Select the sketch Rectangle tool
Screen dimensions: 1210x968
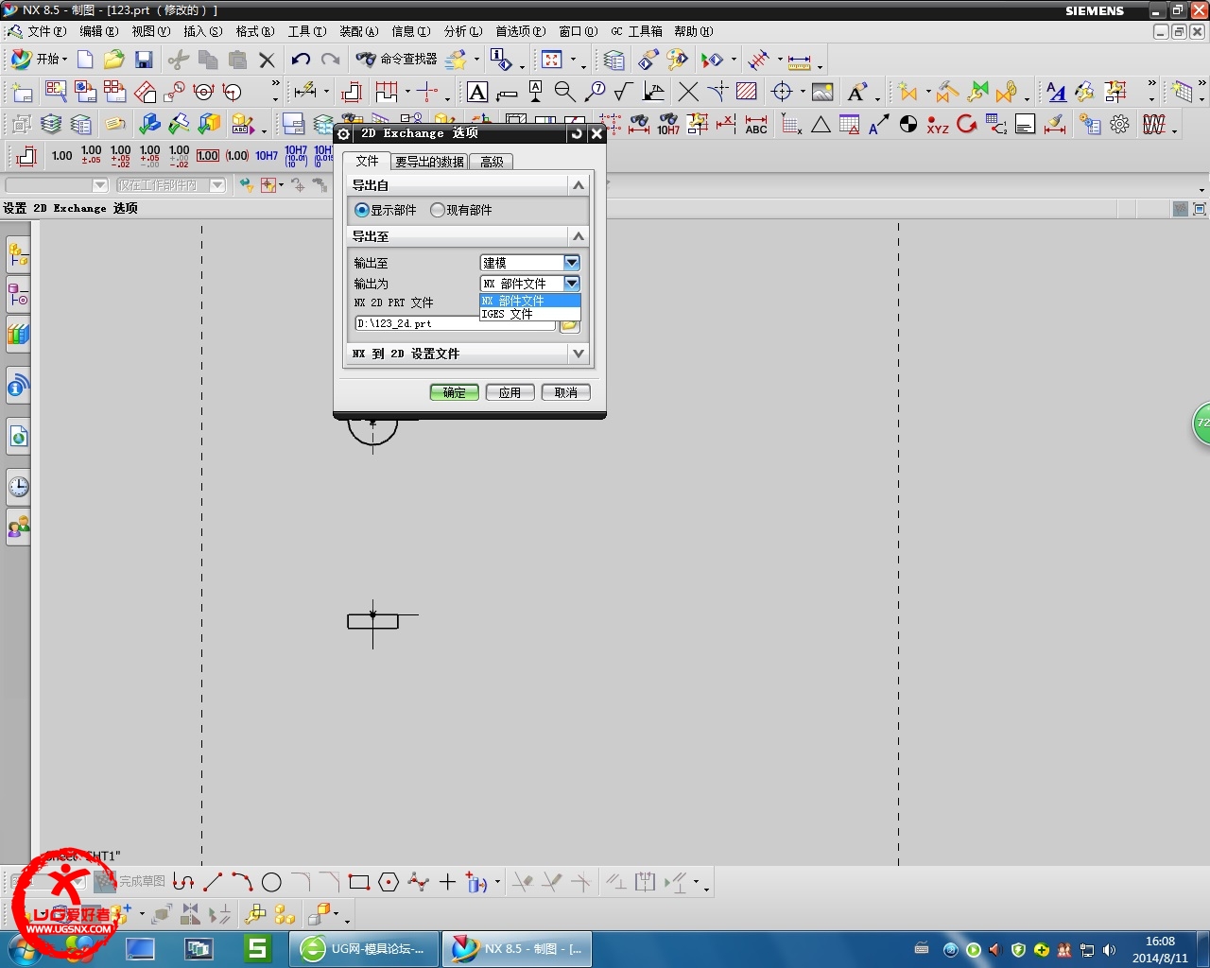click(358, 882)
